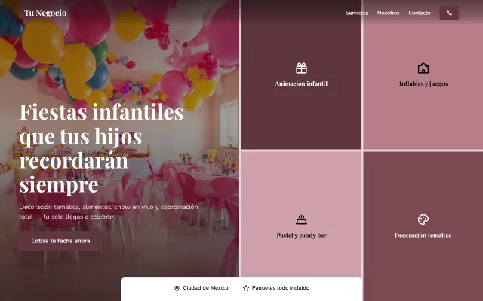The width and height of the screenshot is (483, 301).
Task: Select the Animación infantil label
Action: (301, 84)
